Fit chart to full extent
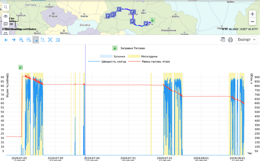The image size is (260, 161). pos(50,40)
